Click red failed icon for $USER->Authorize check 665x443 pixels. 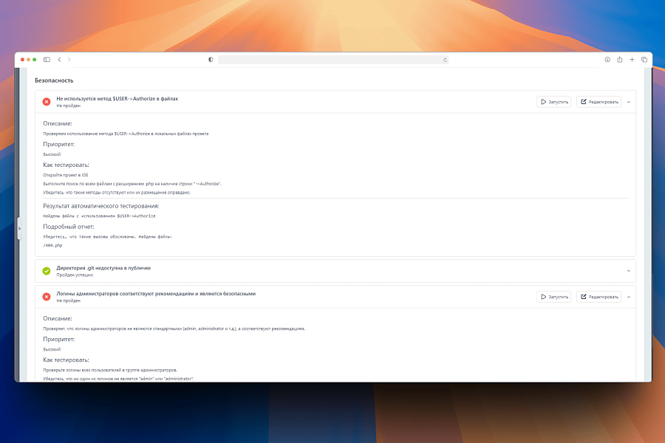point(47,102)
